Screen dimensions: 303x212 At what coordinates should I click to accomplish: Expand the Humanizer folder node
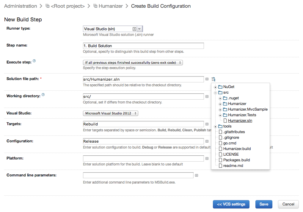point(220,104)
